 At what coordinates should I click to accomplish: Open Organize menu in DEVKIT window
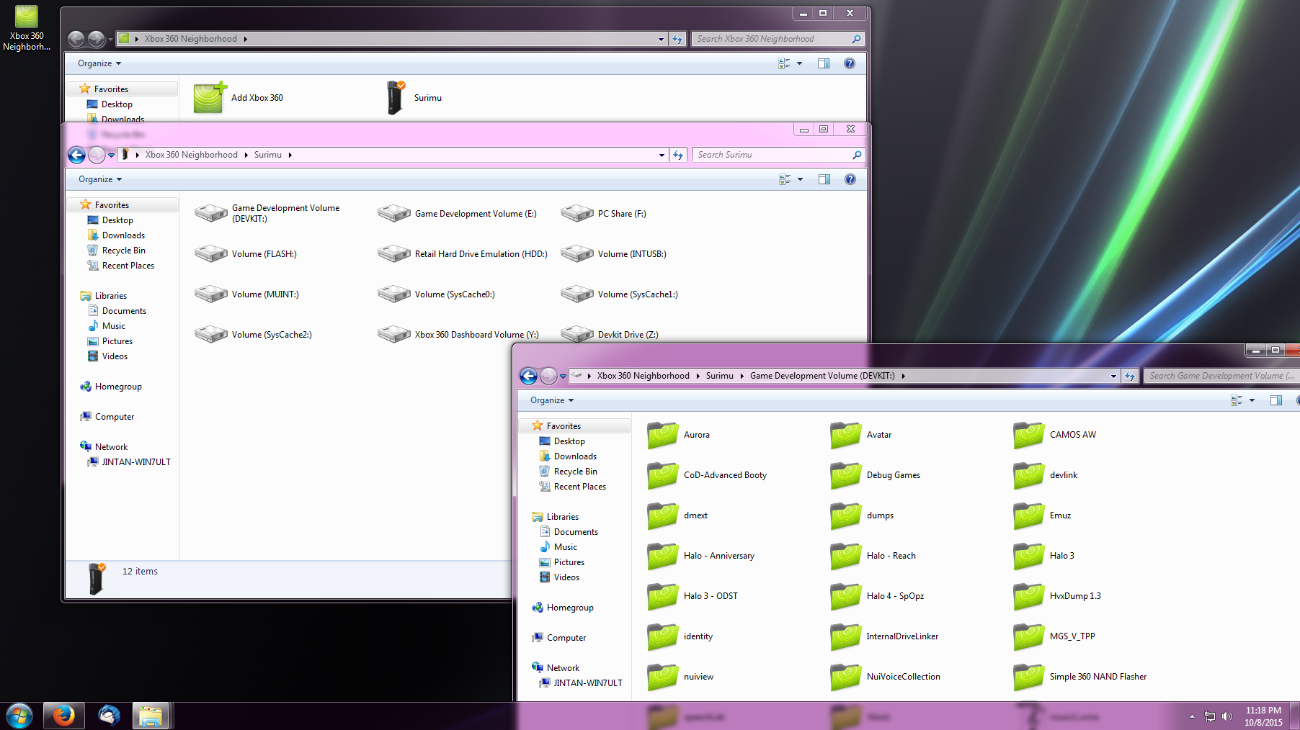[x=552, y=400]
